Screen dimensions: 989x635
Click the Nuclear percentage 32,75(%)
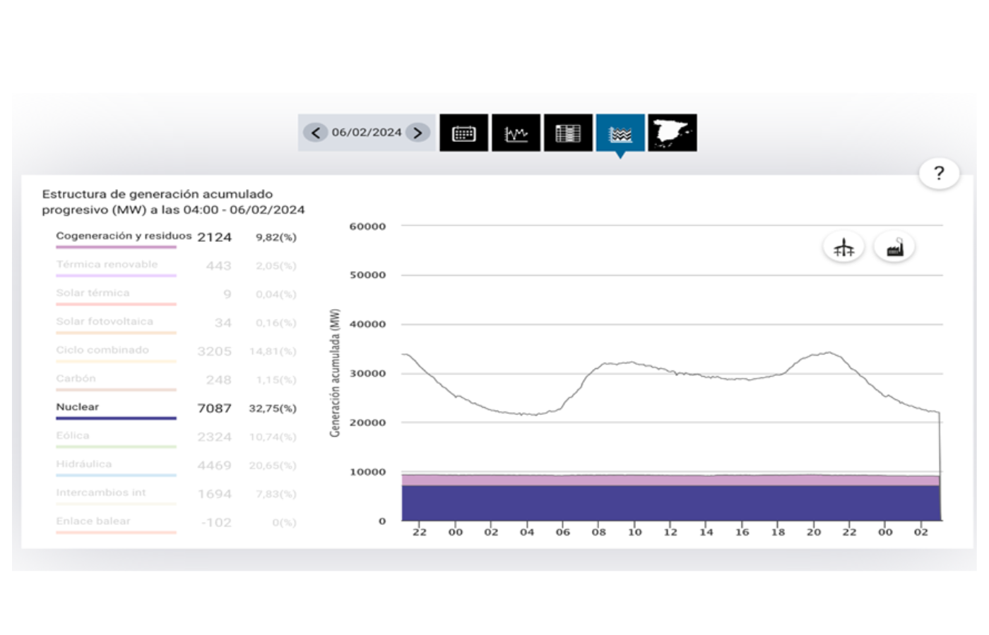click(x=273, y=409)
